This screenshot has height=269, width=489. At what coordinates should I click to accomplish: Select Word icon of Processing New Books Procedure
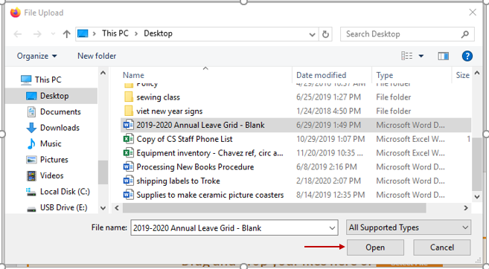pyautogui.click(x=129, y=167)
